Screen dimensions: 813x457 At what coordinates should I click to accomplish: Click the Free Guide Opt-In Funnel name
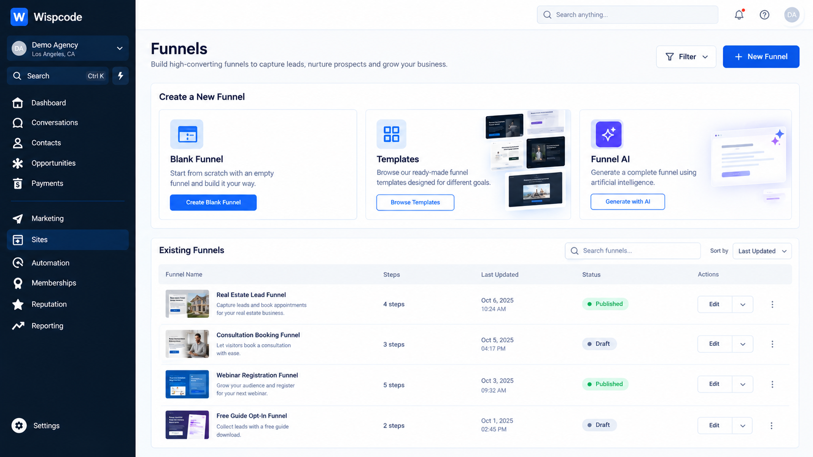(252, 416)
